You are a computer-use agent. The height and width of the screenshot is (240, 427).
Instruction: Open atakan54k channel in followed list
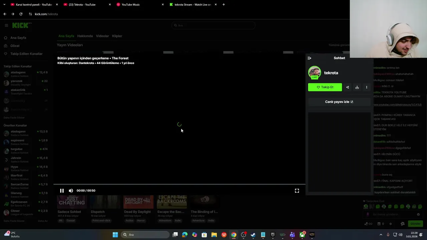26,92
